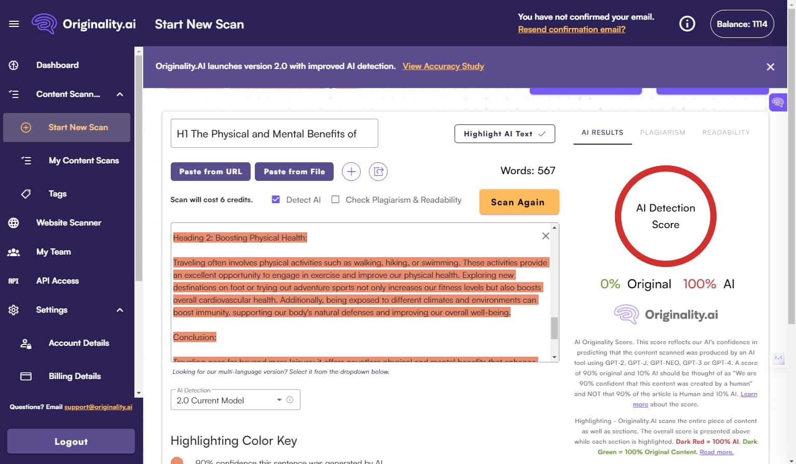
Task: Open the View Accuracy Study link
Action: (x=443, y=66)
